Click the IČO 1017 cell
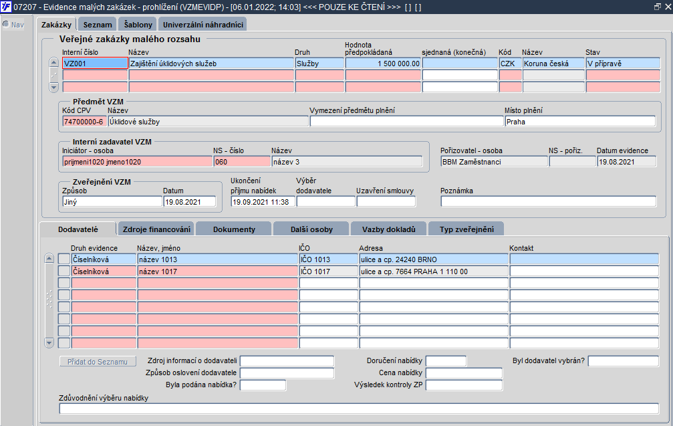This screenshot has height=426, width=673. point(328,271)
